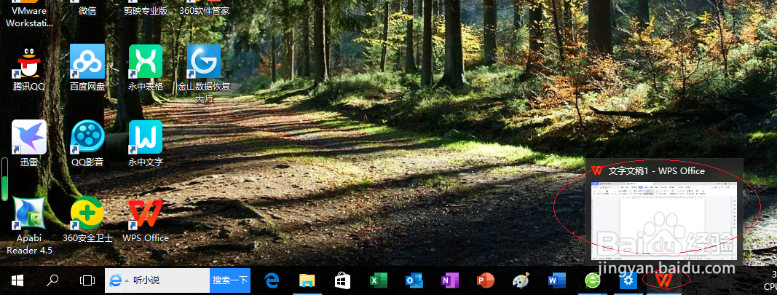Launch PowerPoint from the taskbar
This screenshot has height=295, width=777.
pyautogui.click(x=485, y=280)
